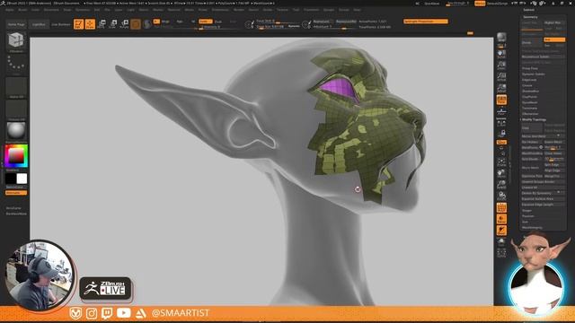Enable Zsub sculpt mode
The image size is (575, 323).
(219, 22)
